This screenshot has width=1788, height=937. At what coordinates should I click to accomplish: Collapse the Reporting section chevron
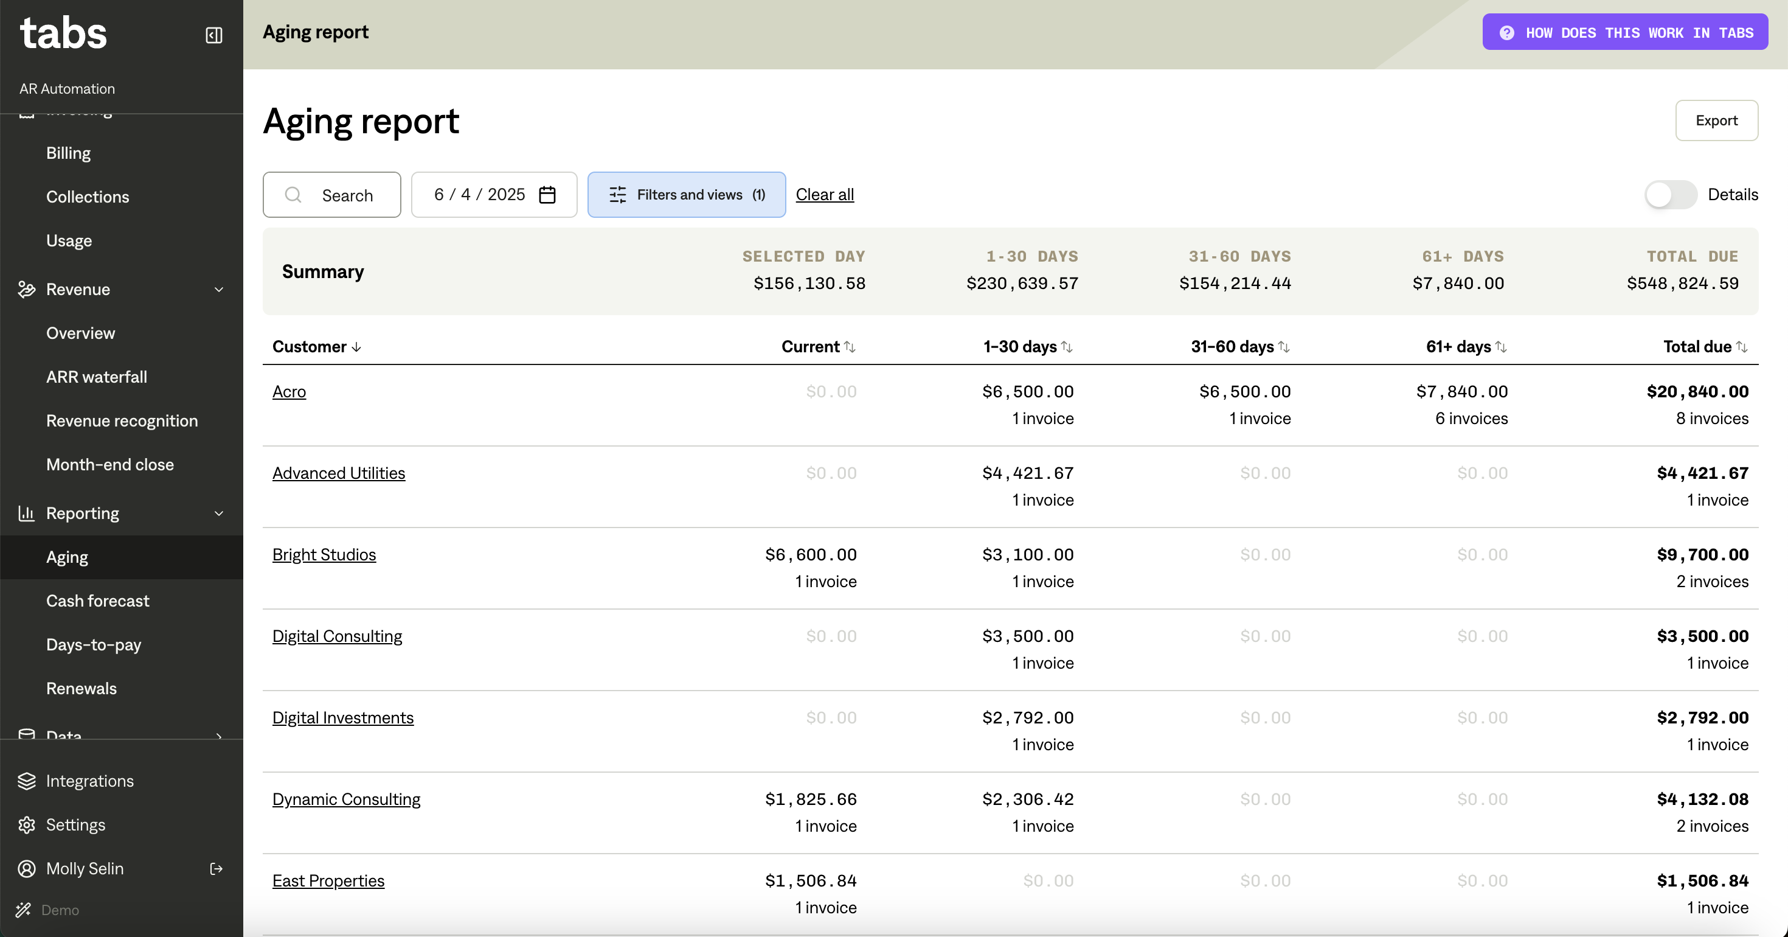click(219, 514)
